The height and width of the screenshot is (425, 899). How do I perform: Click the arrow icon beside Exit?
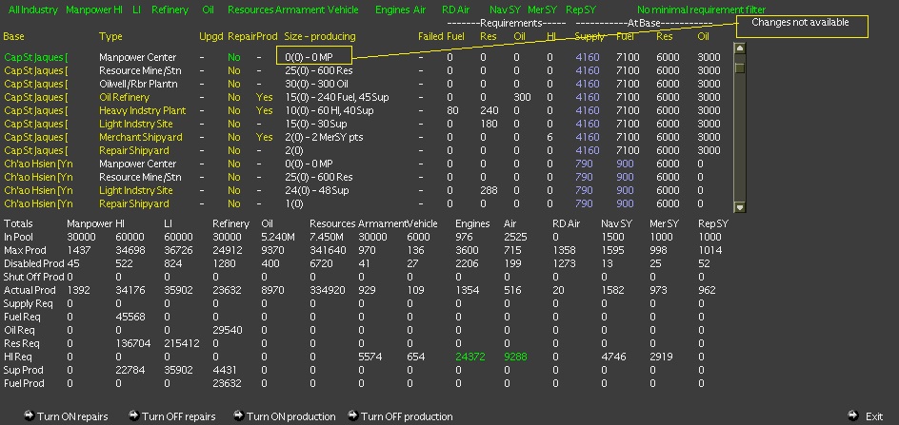point(853,415)
